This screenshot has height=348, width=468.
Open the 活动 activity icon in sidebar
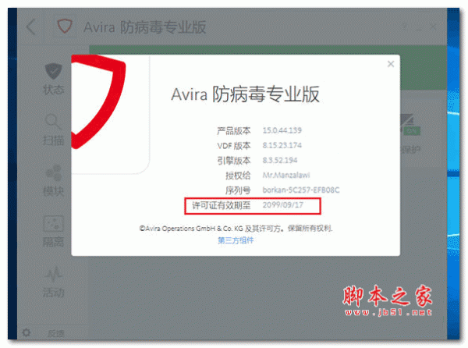coord(53,274)
